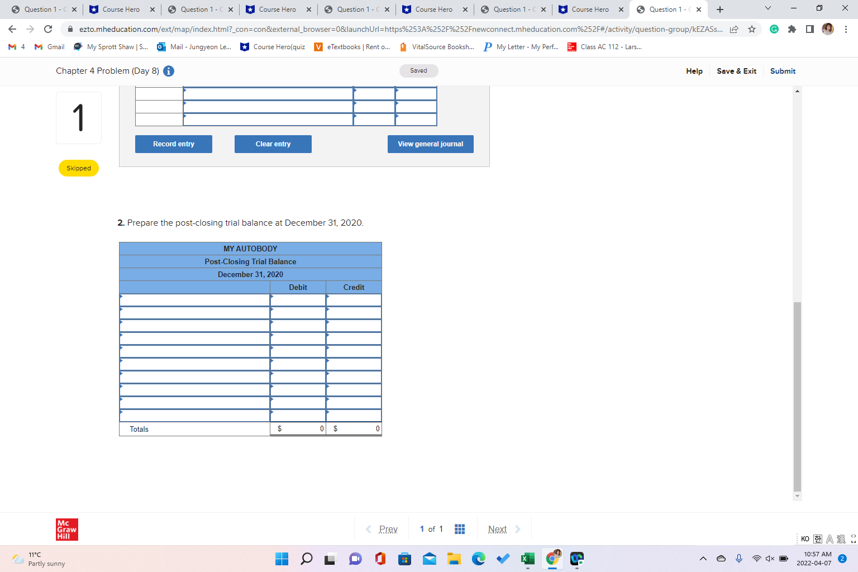Switch the KO input language indicator
858x572 pixels.
[x=805, y=539]
